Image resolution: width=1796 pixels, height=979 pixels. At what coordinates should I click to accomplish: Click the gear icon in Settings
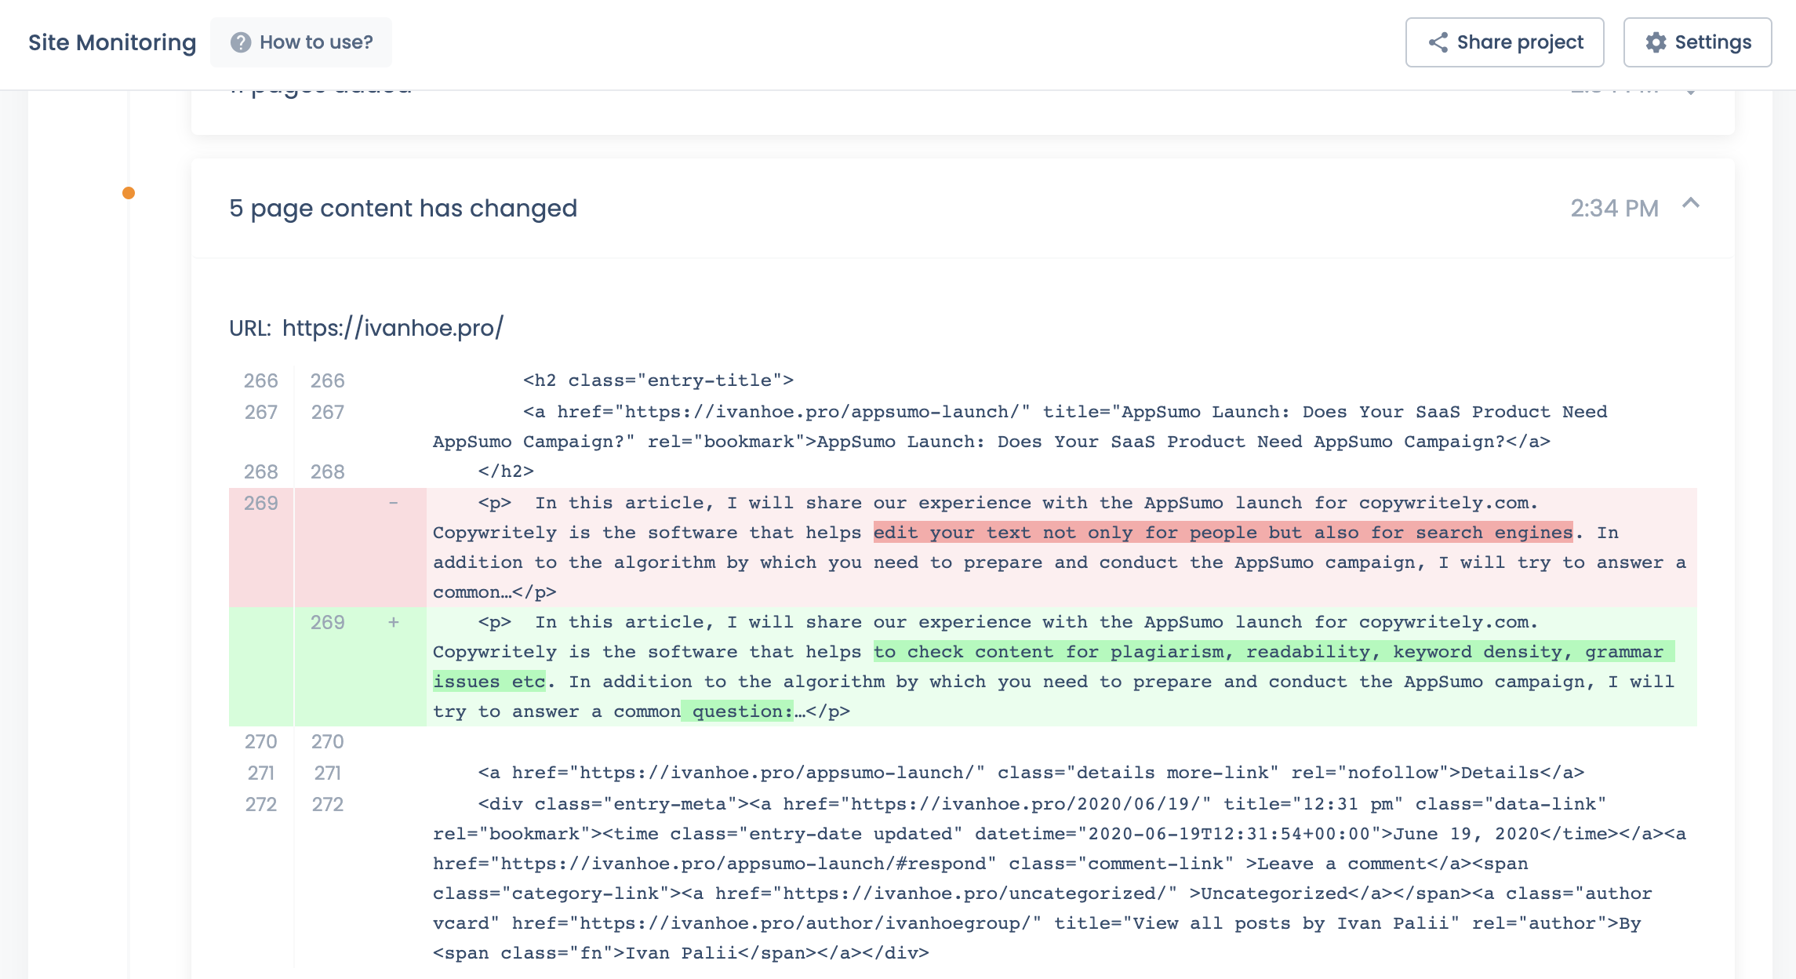point(1656,42)
